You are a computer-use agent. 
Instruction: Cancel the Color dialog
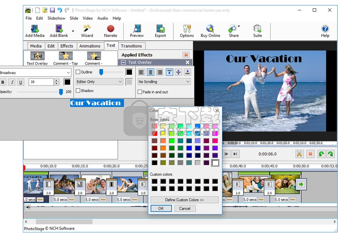185,208
